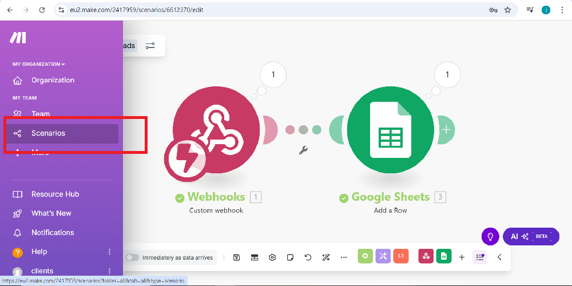Click the Google Sheets module title
The height and width of the screenshot is (286, 572).
tap(390, 197)
